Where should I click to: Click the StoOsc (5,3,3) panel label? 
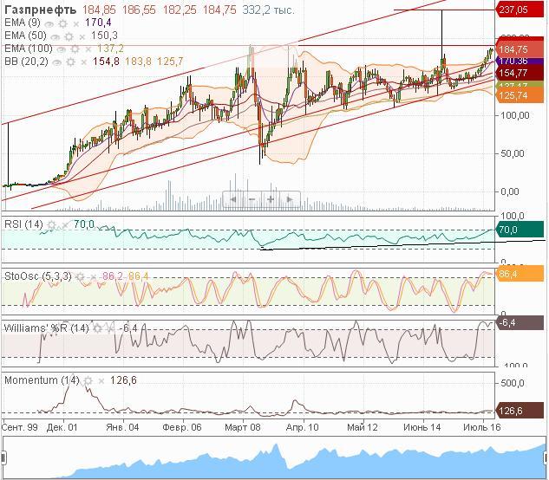[x=38, y=276]
